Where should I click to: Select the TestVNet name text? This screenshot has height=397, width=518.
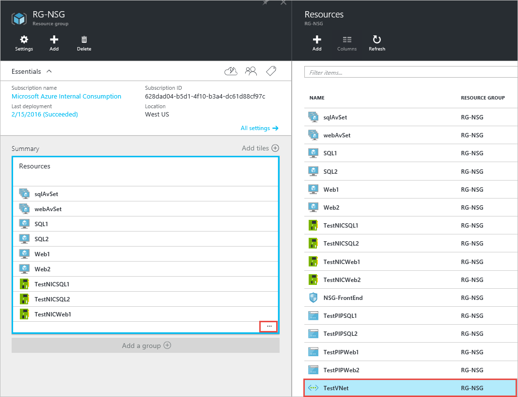(336, 388)
